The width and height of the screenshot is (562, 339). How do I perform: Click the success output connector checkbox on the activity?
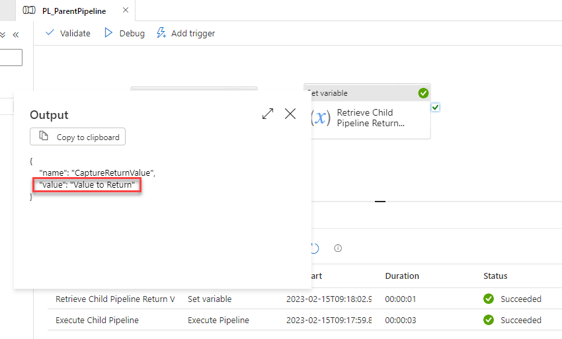(x=436, y=108)
